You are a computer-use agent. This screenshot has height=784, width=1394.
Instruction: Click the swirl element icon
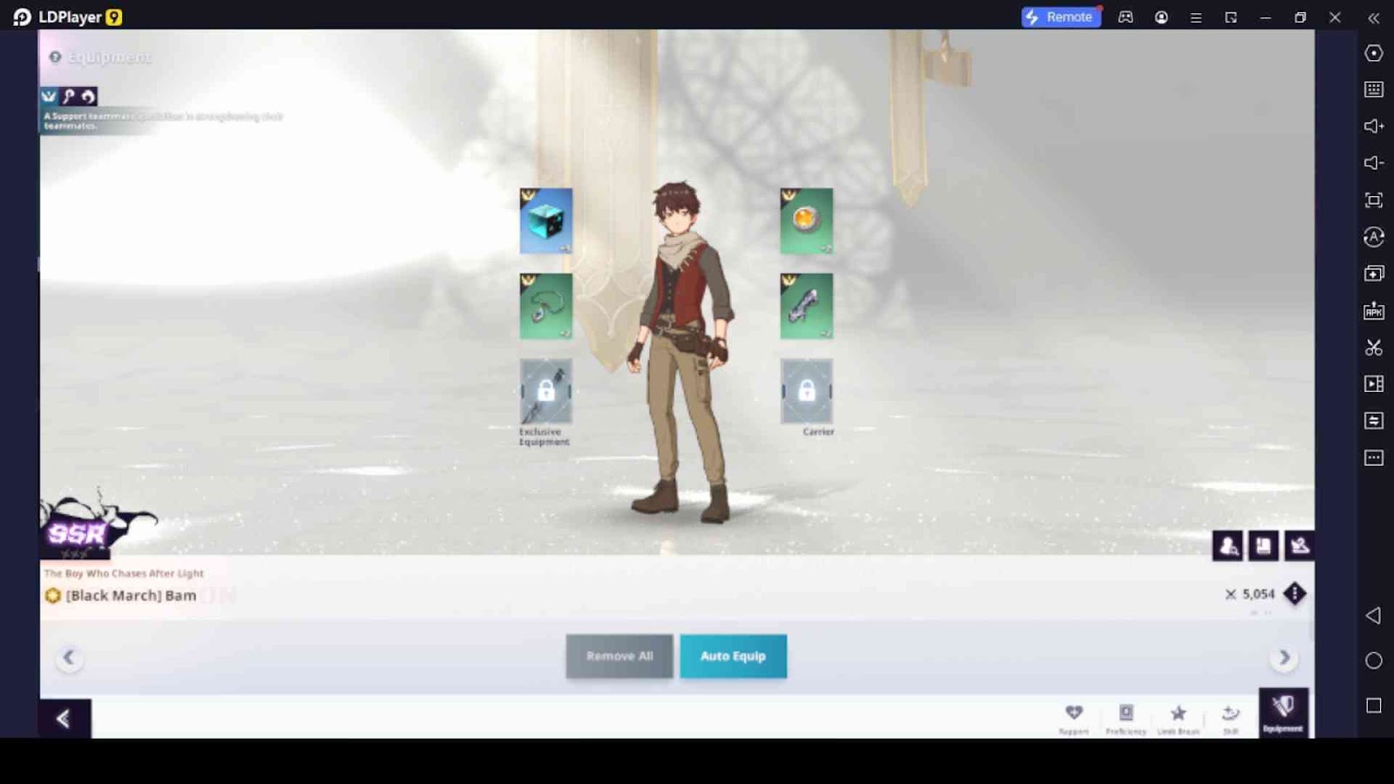(x=88, y=96)
